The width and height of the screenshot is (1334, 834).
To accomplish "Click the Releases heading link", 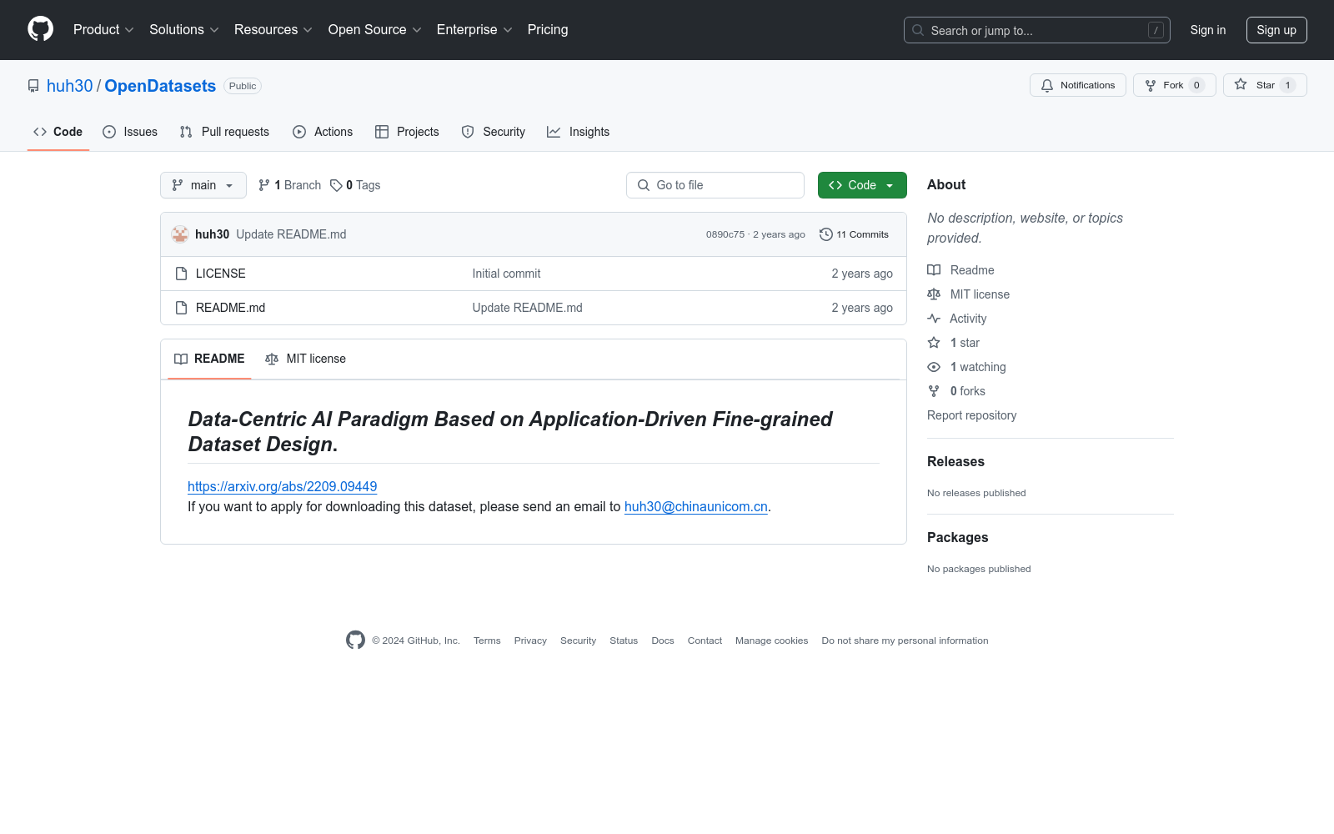I will (955, 461).
